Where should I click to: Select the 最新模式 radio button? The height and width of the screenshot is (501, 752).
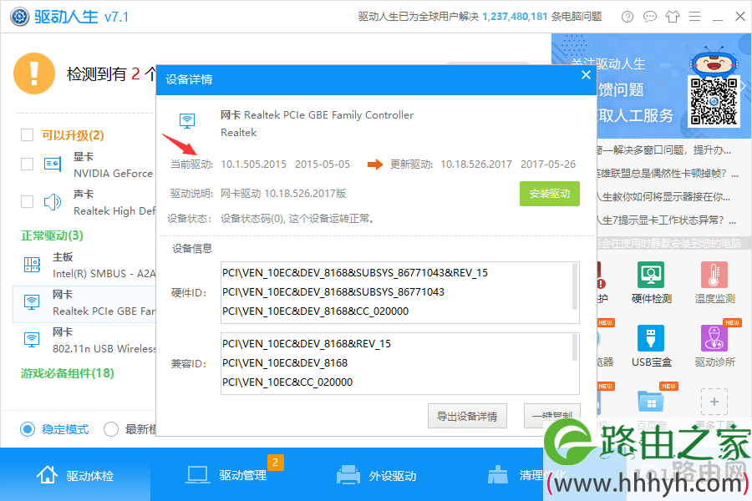111,429
